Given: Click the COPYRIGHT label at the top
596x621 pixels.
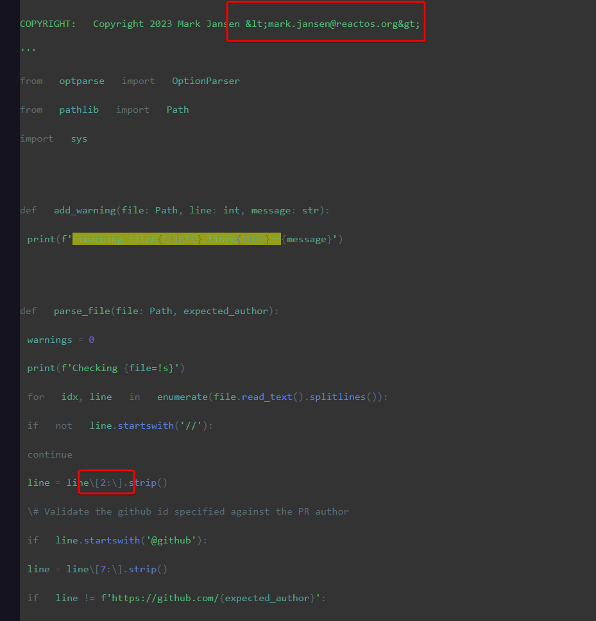Looking at the screenshot, I should coord(47,23).
